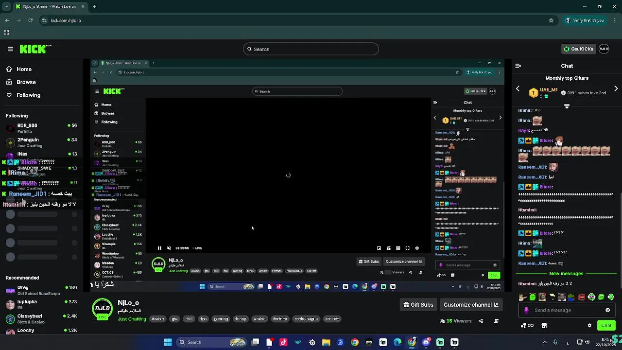This screenshot has width=622, height=350.
Task: Open the emoji picker in message box
Action: pos(607,310)
